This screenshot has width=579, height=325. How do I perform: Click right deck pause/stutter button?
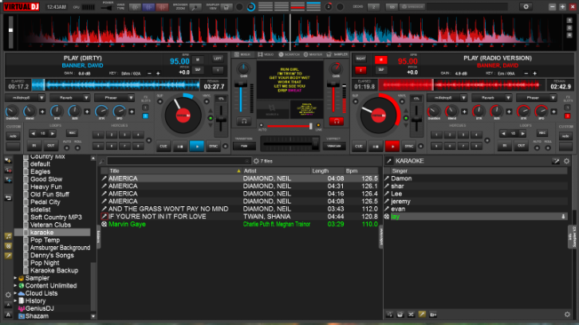point(376,146)
